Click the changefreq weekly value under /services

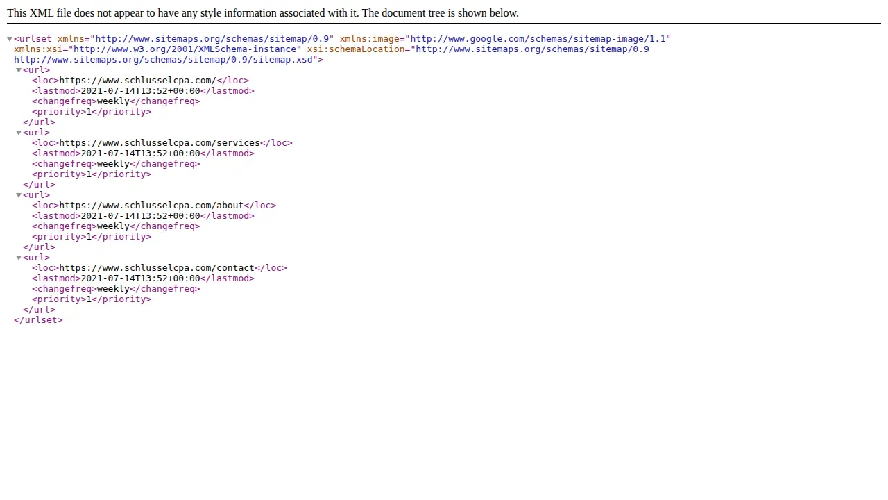(x=113, y=164)
